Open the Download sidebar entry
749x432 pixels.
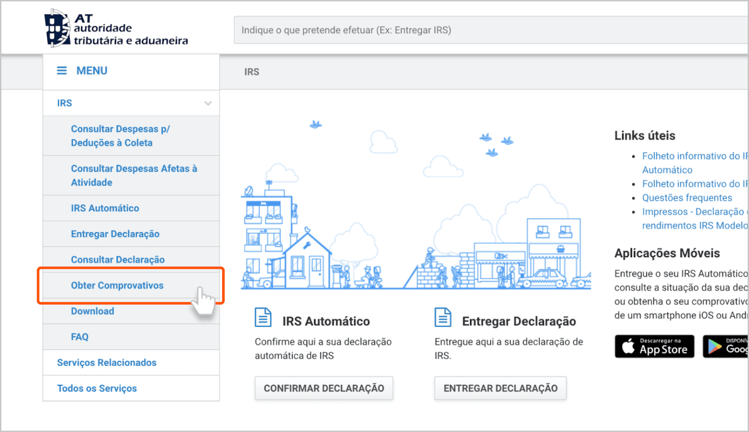(92, 311)
